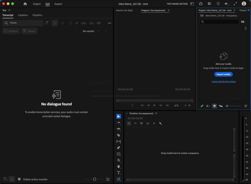Image resolution: width=251 pixels, height=184 pixels.
Task: Switch Project panel to List view
Action: tap(208, 106)
